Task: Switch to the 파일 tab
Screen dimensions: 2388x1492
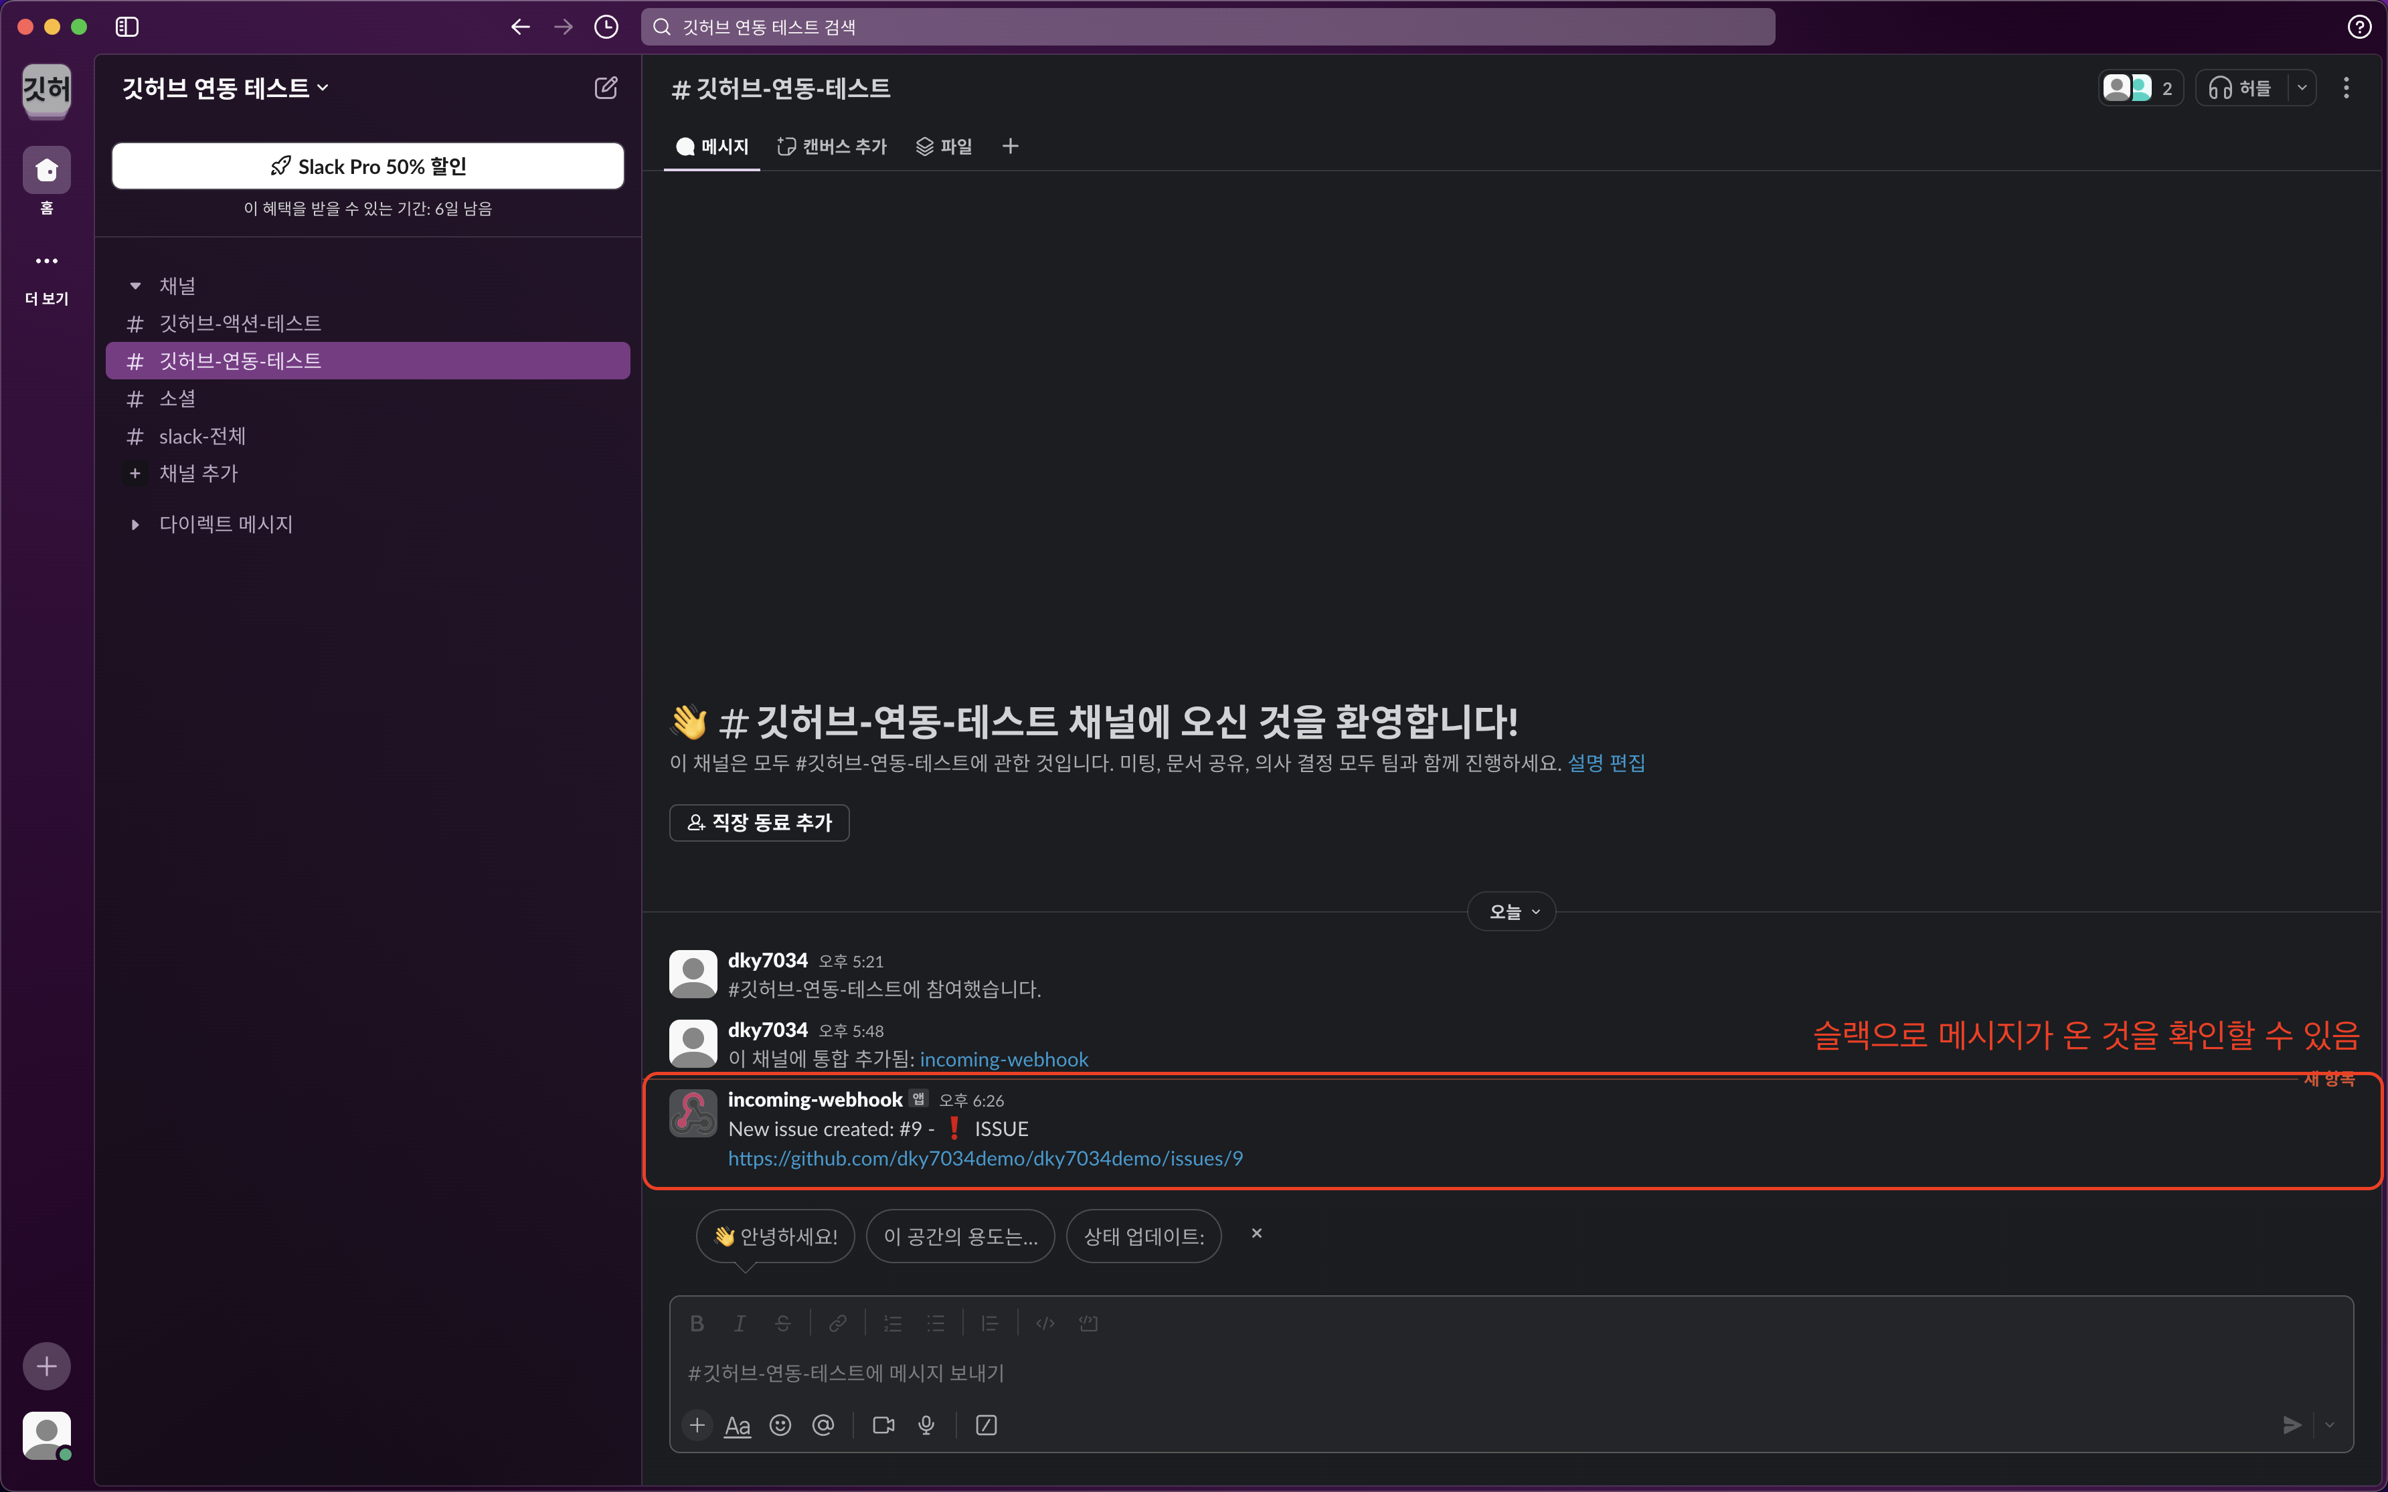Action: pos(944,146)
